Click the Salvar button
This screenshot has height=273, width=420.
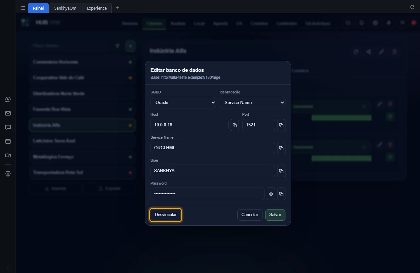(275, 215)
